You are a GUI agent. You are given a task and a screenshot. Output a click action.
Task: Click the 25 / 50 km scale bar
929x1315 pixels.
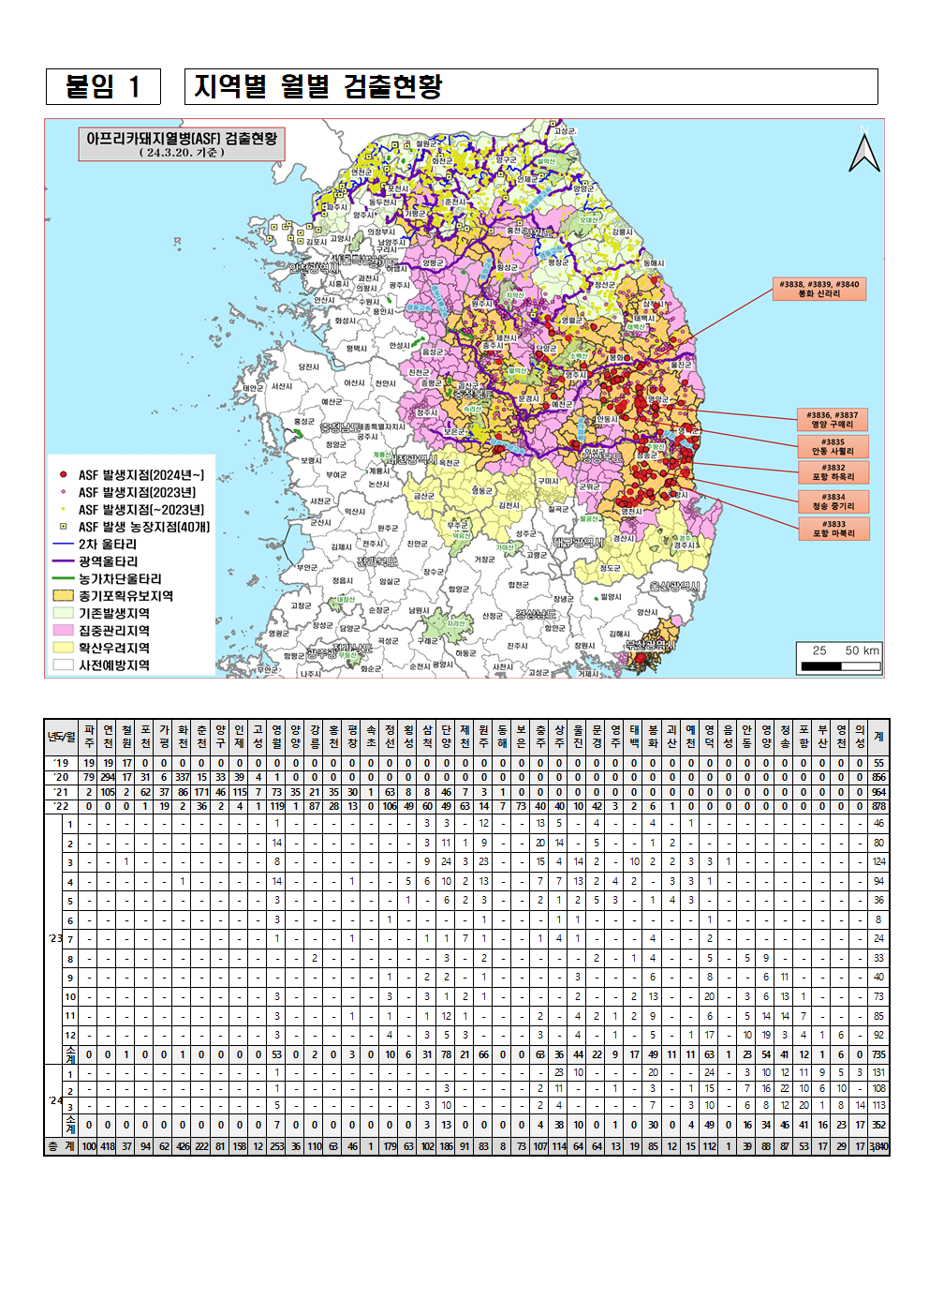840,658
